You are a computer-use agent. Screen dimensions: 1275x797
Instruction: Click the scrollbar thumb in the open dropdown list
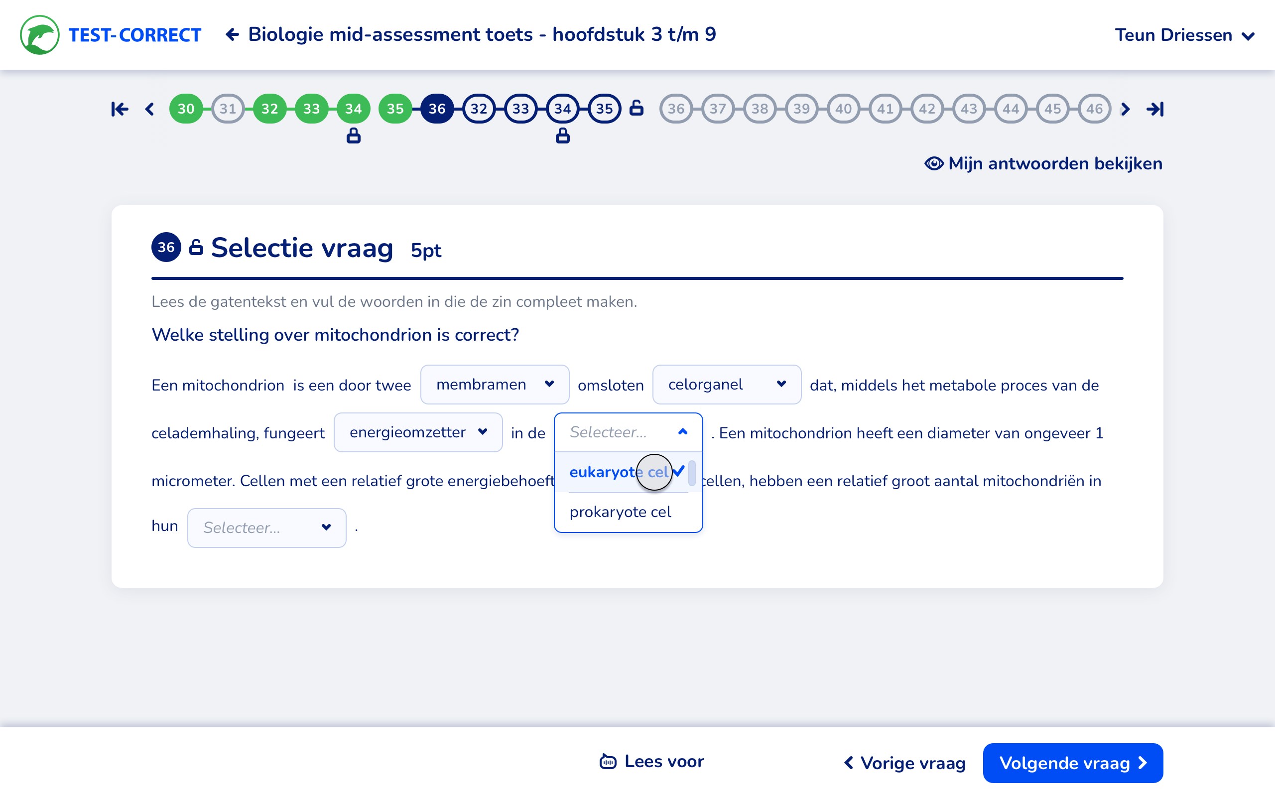click(x=692, y=472)
